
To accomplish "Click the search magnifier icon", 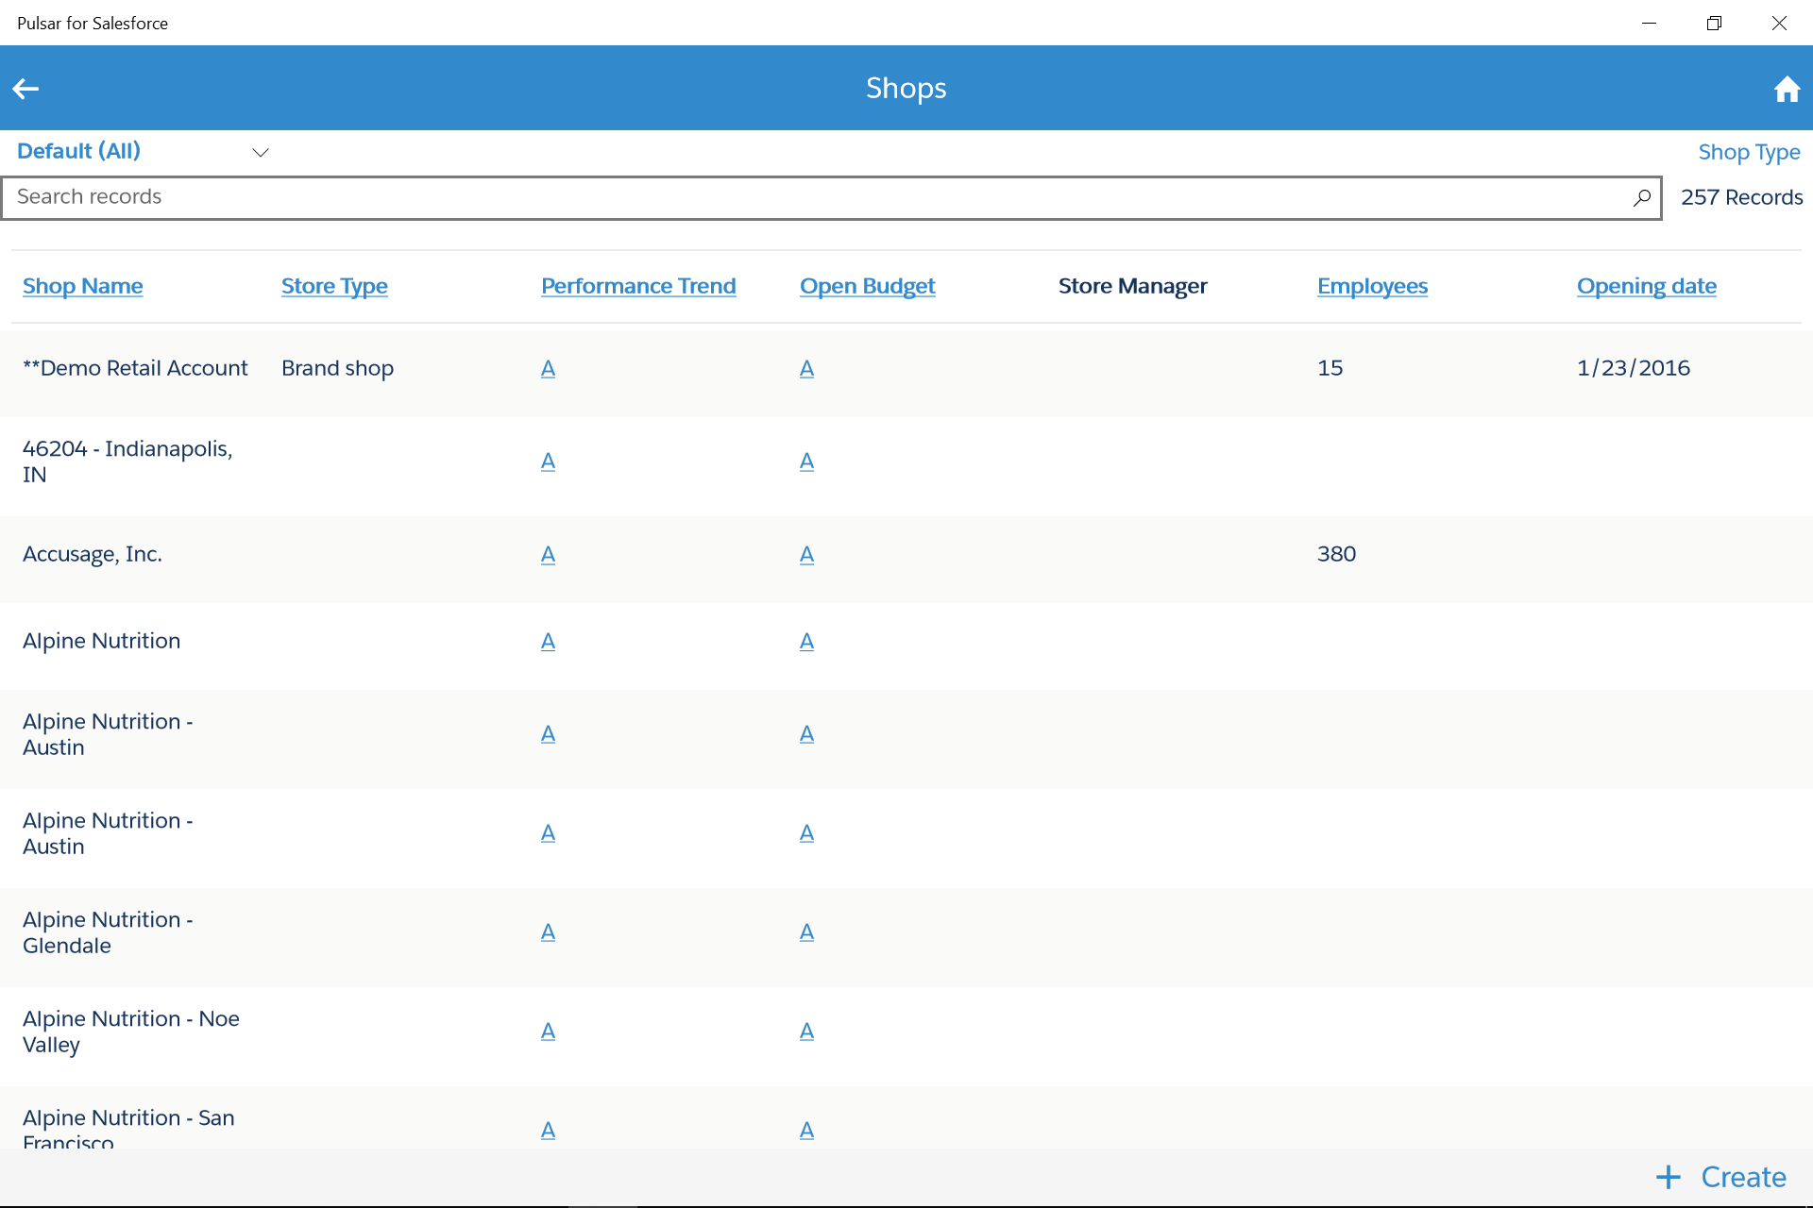I will [1643, 197].
